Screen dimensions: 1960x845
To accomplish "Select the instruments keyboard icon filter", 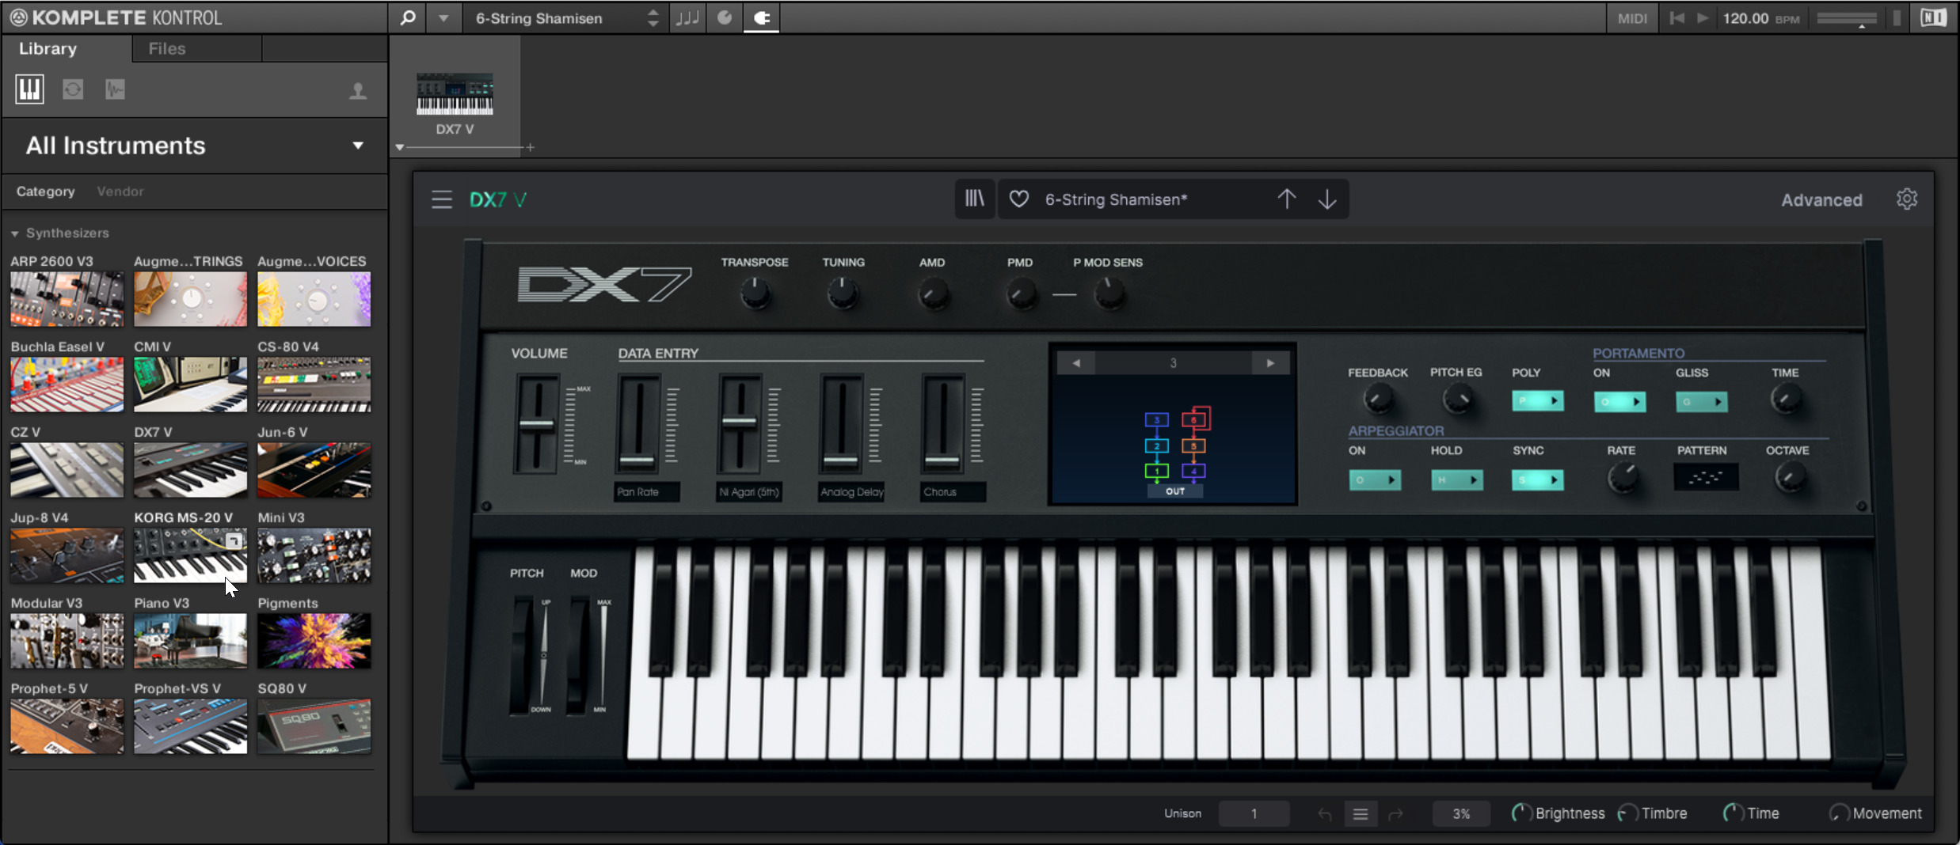I will [29, 89].
